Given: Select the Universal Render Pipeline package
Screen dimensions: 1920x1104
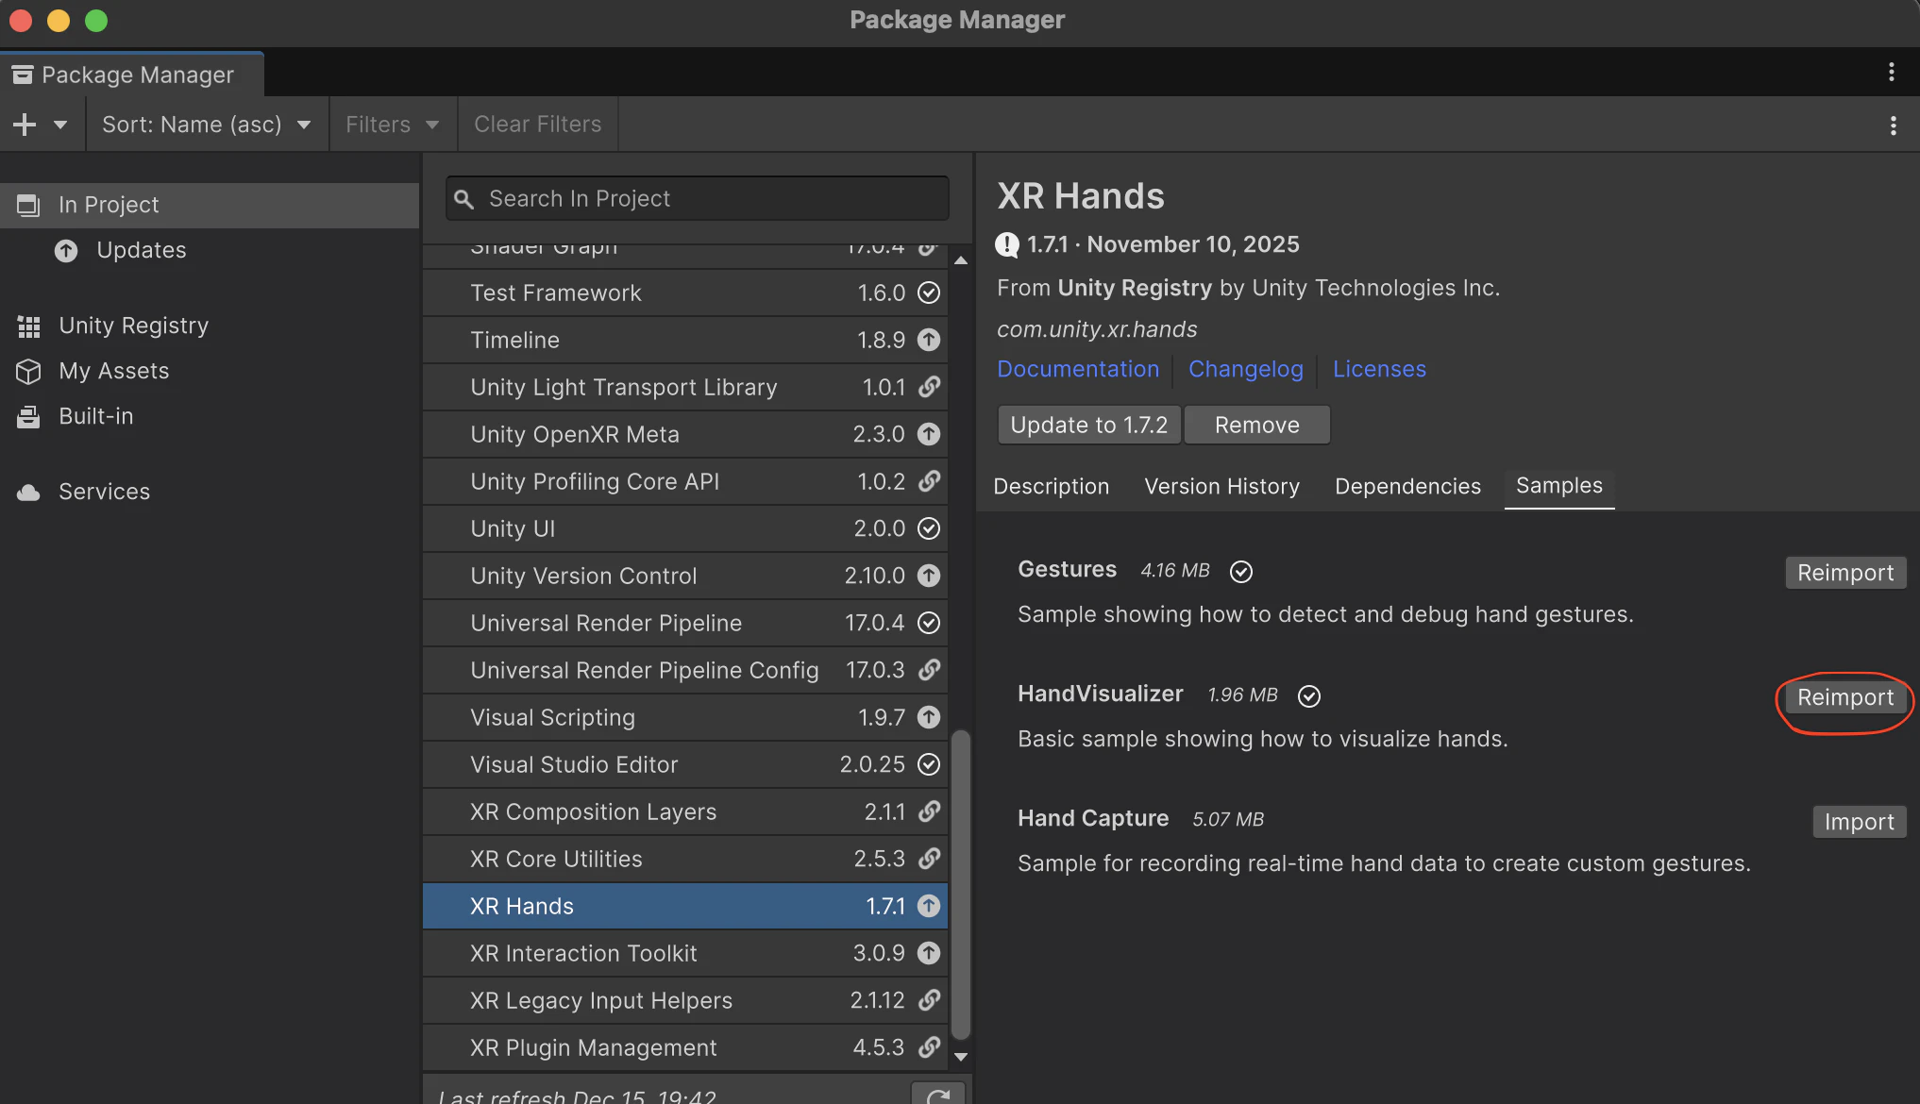Looking at the screenshot, I should coord(685,623).
